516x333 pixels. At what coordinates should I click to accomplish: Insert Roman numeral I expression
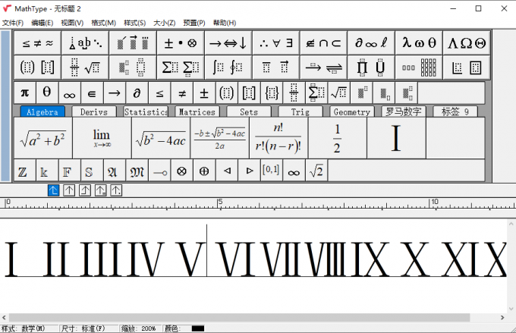tap(397, 138)
